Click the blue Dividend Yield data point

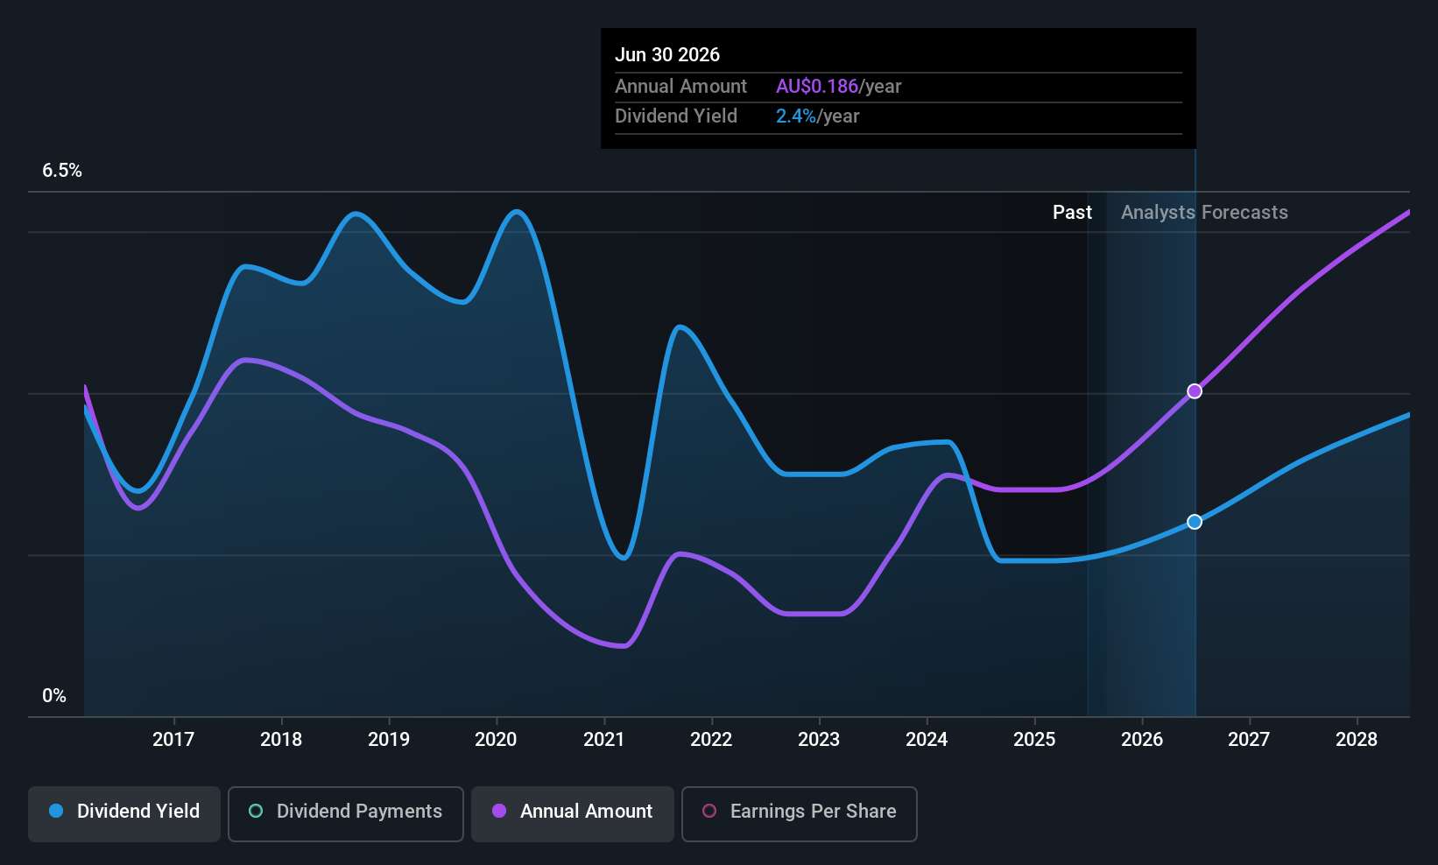click(1195, 522)
